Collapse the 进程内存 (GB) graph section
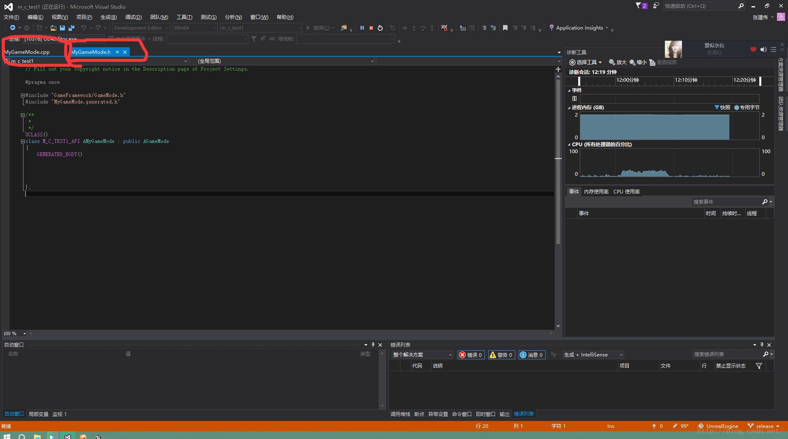The image size is (788, 439). 569,108
